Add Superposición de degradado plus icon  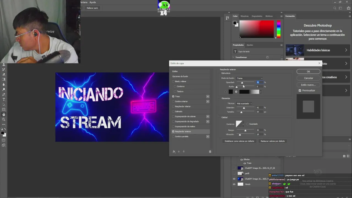(208, 122)
